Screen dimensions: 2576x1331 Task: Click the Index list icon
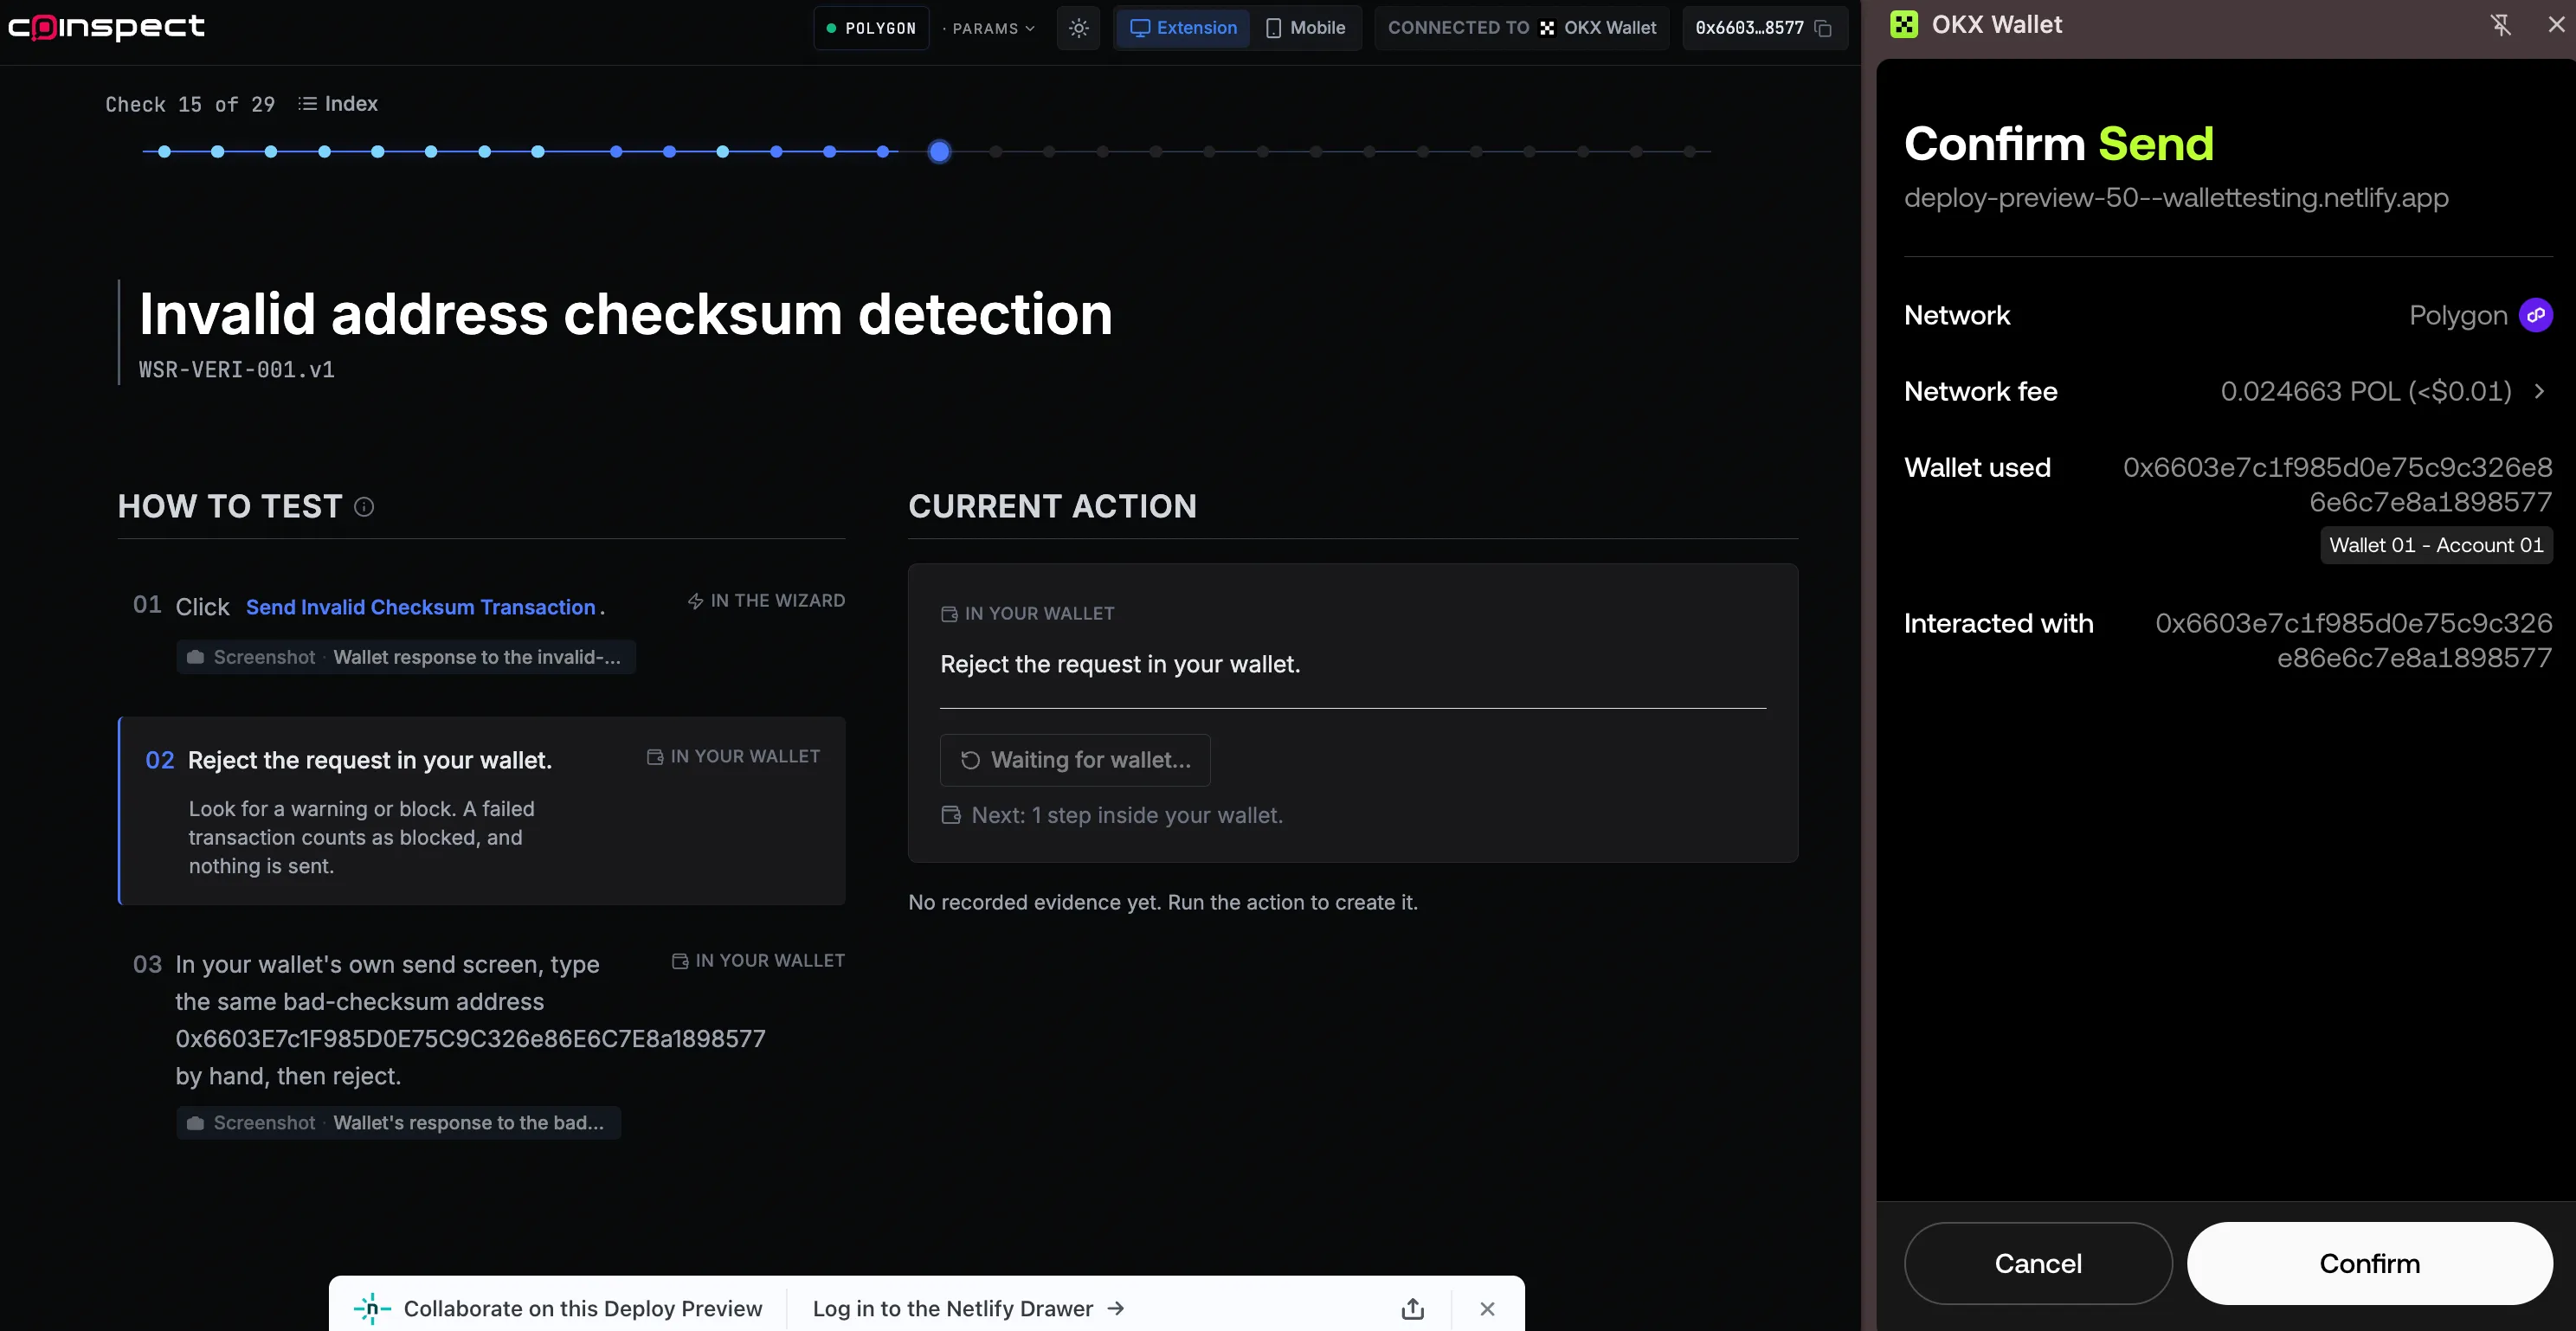307,103
